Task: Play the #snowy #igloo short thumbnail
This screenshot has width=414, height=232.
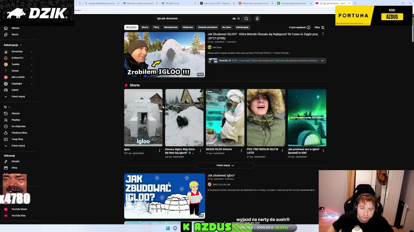Action: click(x=184, y=118)
